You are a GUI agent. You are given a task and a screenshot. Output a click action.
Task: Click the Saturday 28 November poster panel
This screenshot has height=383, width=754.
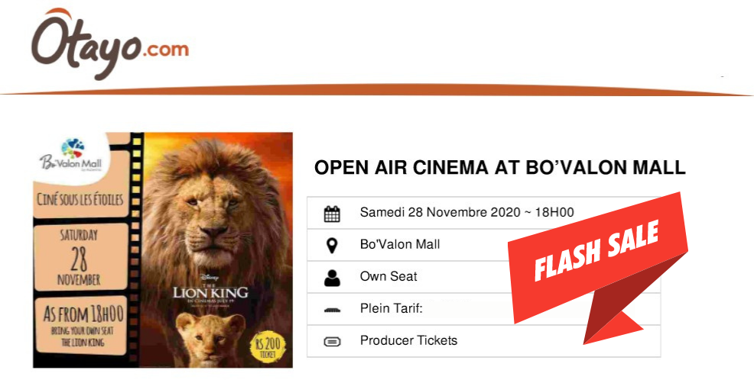80,257
